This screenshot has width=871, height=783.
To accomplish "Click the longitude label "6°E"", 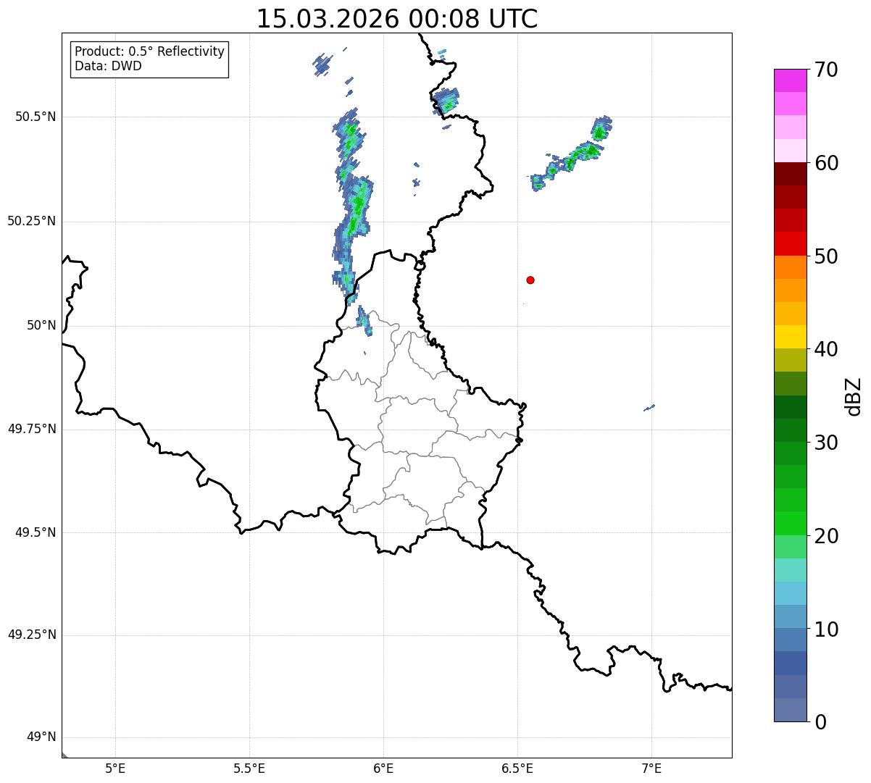I will click(383, 768).
